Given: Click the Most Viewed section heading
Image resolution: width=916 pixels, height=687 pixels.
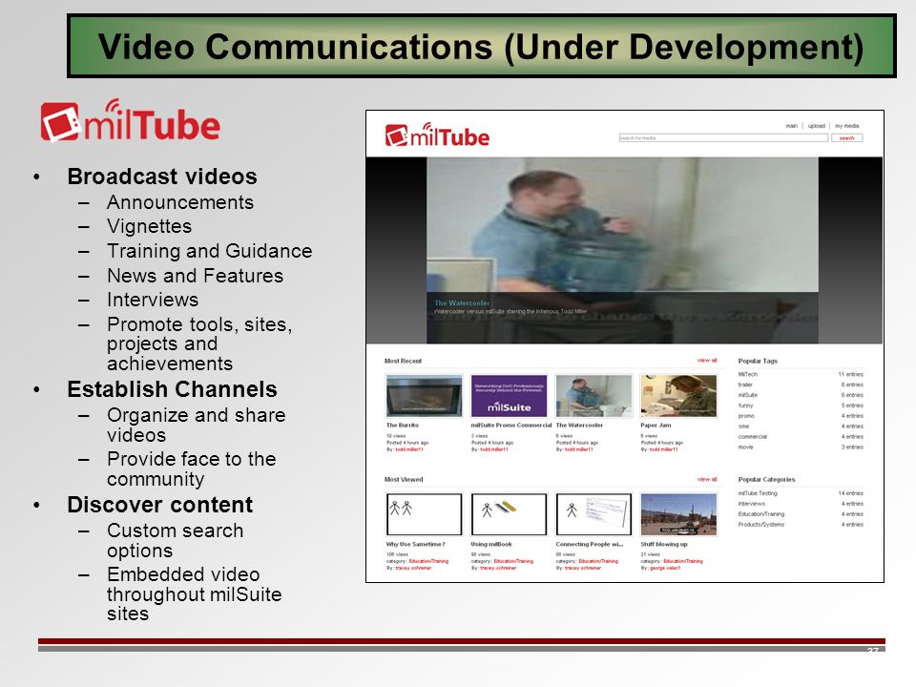Looking at the screenshot, I should (x=404, y=479).
